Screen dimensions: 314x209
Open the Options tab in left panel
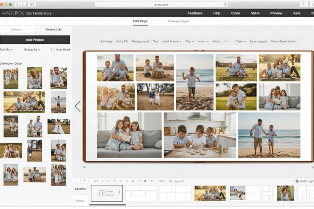tap(16, 29)
